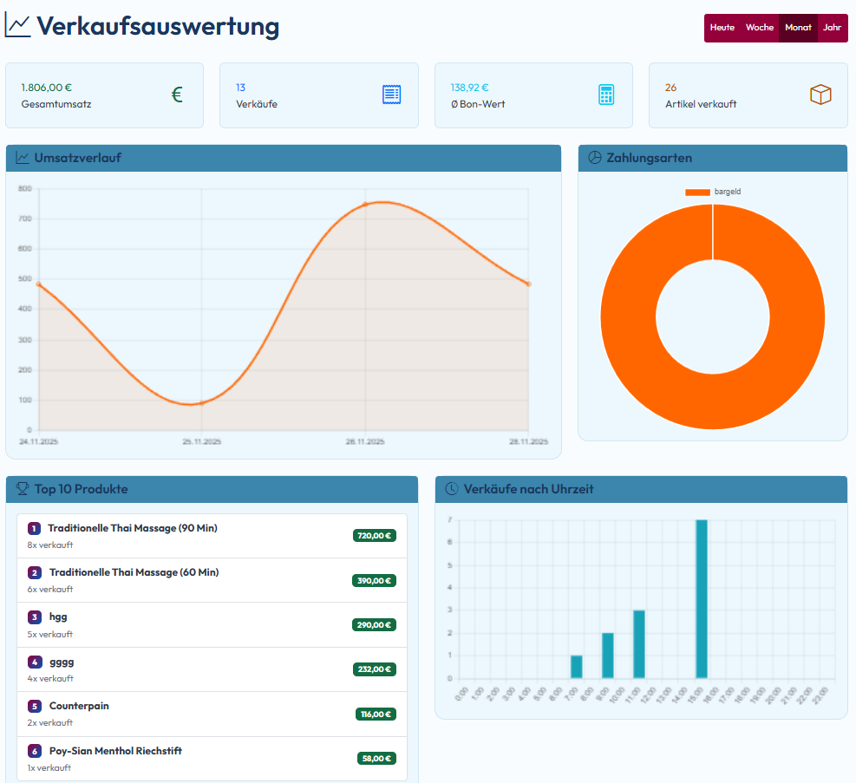Click the pie chart icon in Zahlungsarten header
This screenshot has width=856, height=783.
[595, 158]
